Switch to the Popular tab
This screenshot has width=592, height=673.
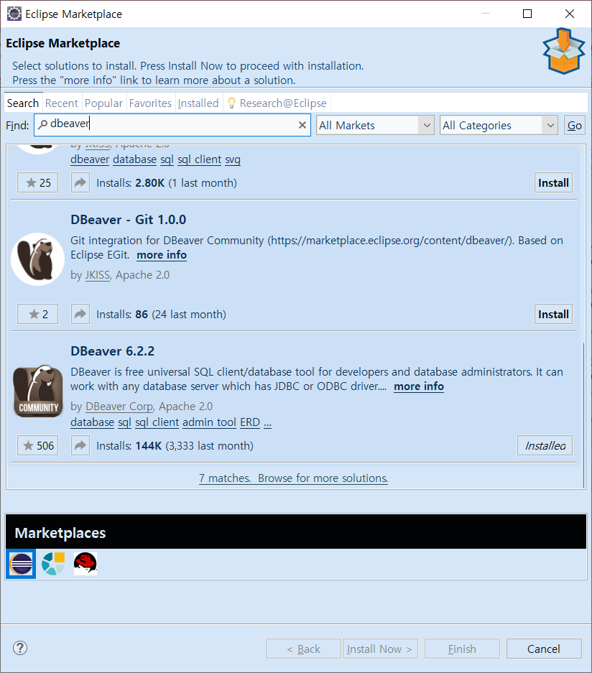[x=103, y=103]
